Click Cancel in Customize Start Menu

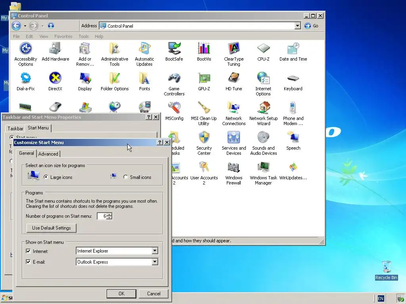click(153, 293)
